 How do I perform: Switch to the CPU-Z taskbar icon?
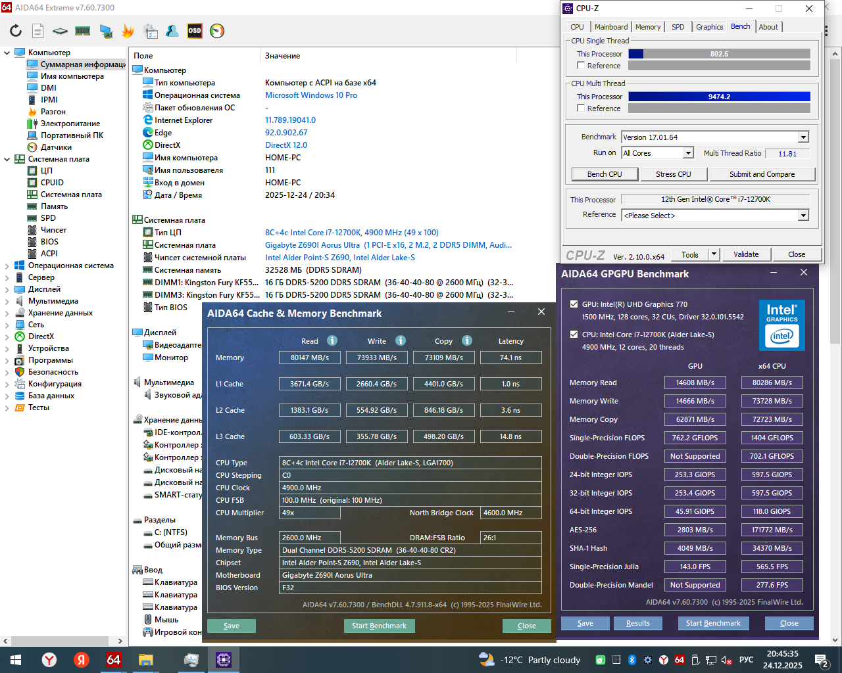(223, 660)
